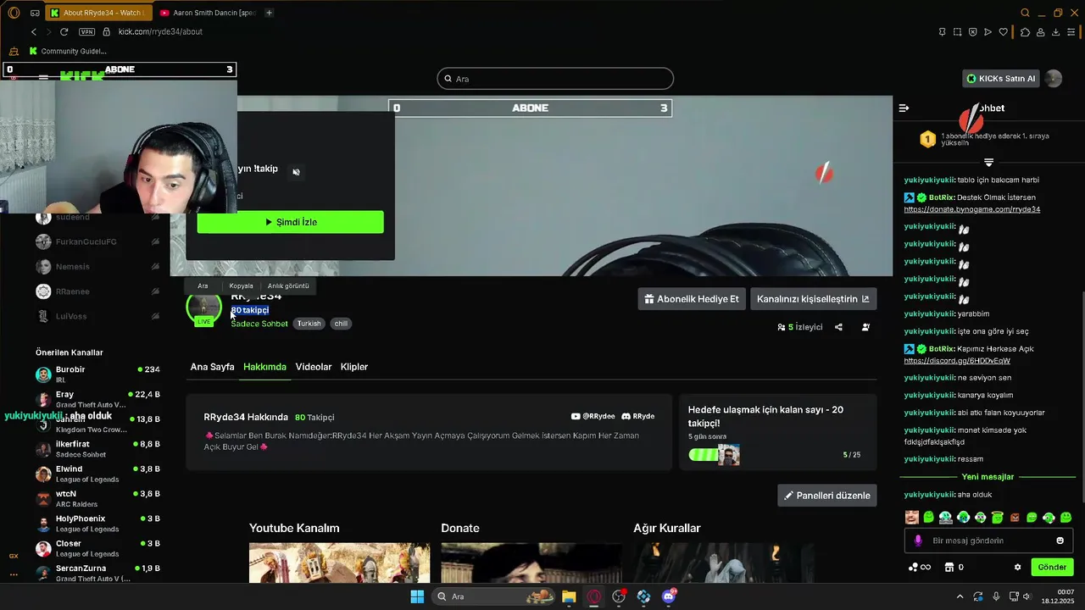Click Kanalınızı kişiselleştirin button
Image resolution: width=1085 pixels, height=610 pixels.
pos(813,299)
